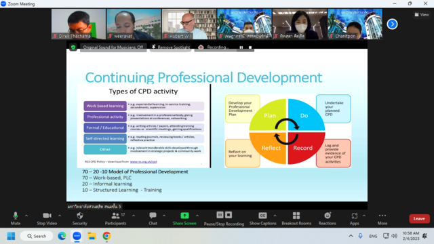The height and width of the screenshot is (244, 434).
Task: Show next participants with blue arrow
Action: click(x=392, y=24)
